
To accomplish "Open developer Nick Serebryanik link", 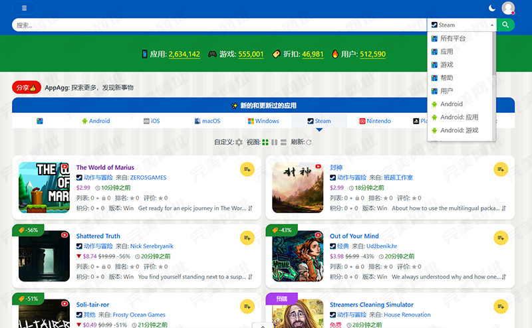I will coord(152,246).
